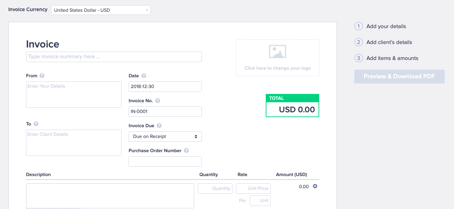Click the Date field showing 2018-12-30
The image size is (454, 209).
click(165, 87)
